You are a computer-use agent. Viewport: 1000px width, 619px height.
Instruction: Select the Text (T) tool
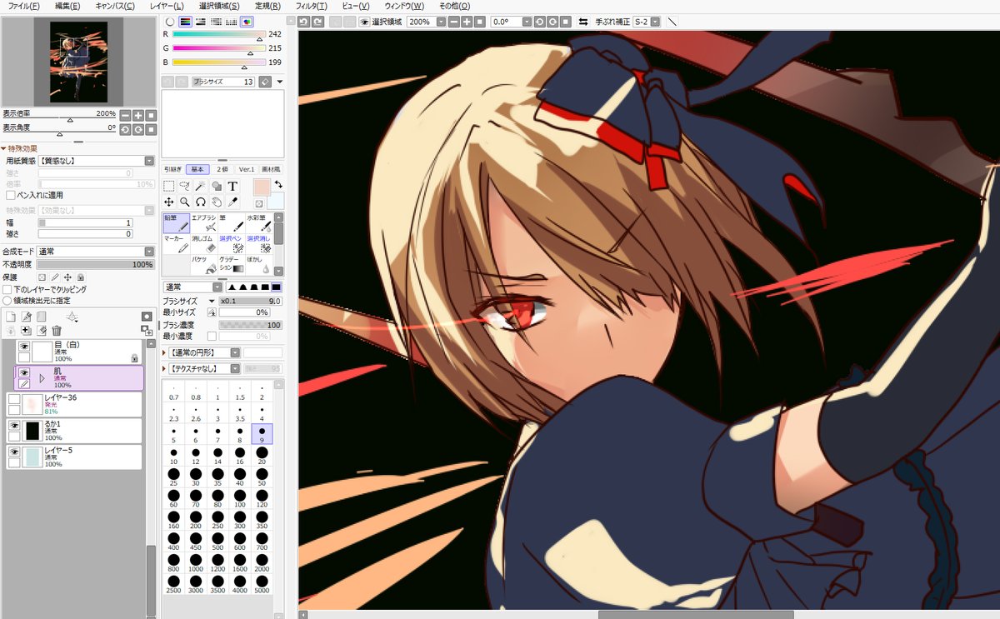pos(232,186)
